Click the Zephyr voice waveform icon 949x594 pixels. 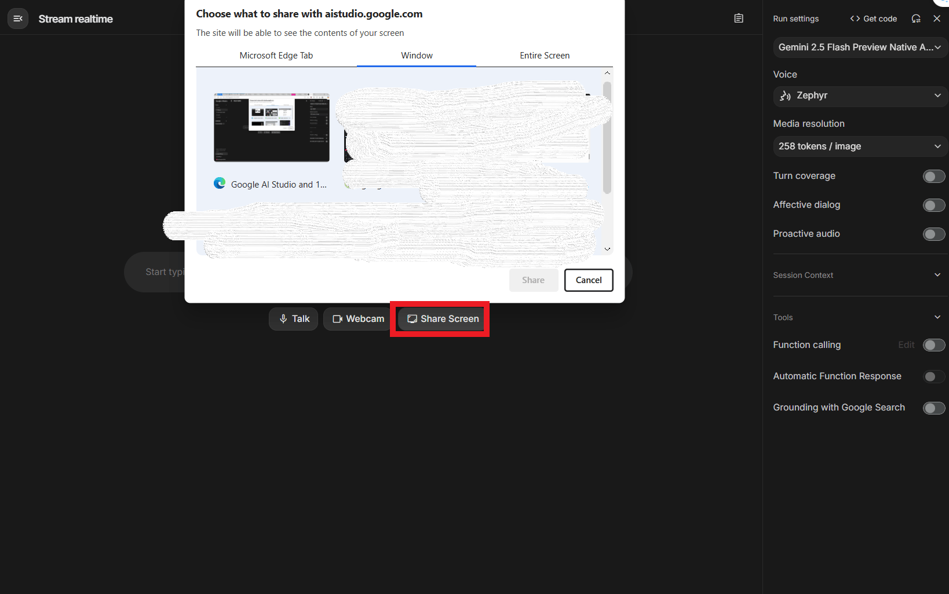(785, 96)
